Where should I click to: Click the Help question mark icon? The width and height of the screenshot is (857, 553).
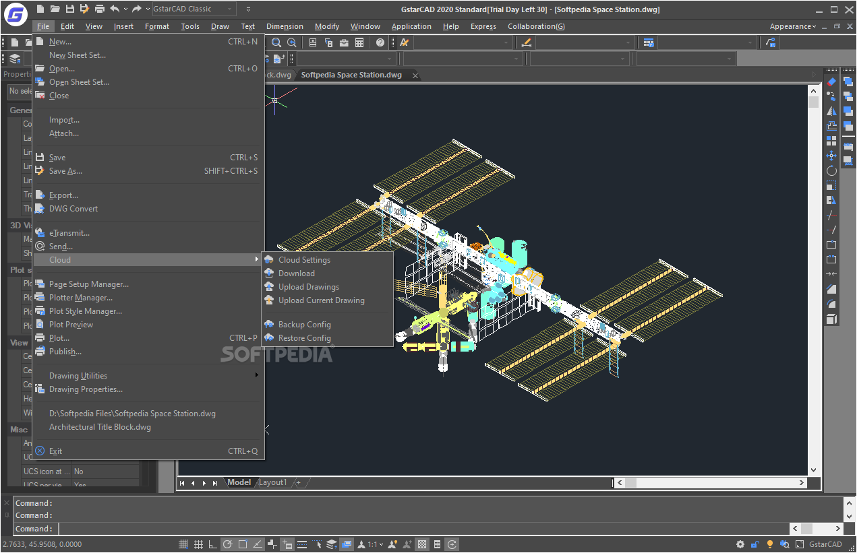tap(380, 42)
